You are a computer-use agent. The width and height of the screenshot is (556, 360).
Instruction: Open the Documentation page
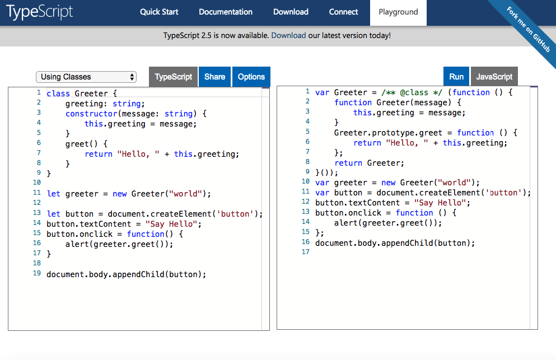[226, 12]
